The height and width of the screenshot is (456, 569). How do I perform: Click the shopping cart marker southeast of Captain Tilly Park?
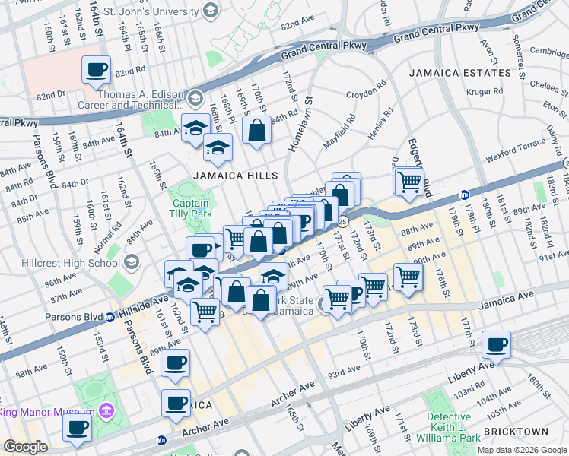(234, 239)
